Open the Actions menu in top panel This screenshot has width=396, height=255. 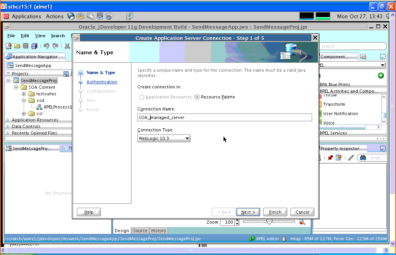(55, 16)
